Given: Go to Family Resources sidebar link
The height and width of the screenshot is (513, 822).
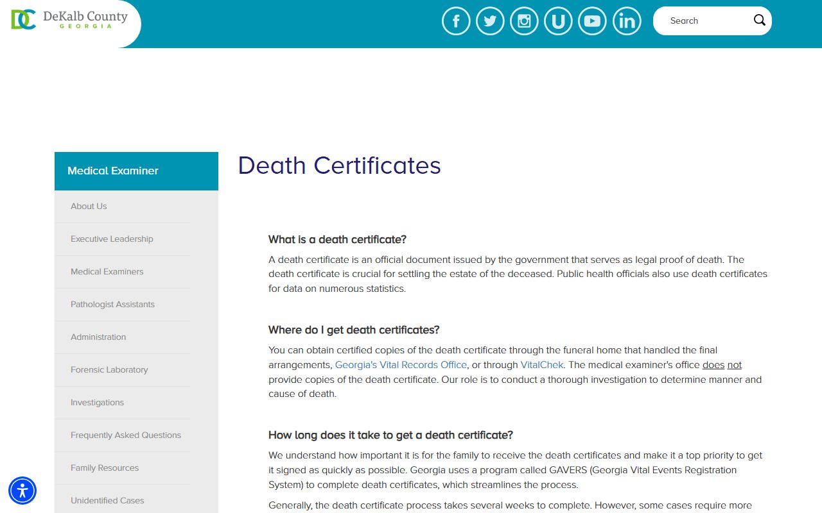Looking at the screenshot, I should (x=105, y=468).
